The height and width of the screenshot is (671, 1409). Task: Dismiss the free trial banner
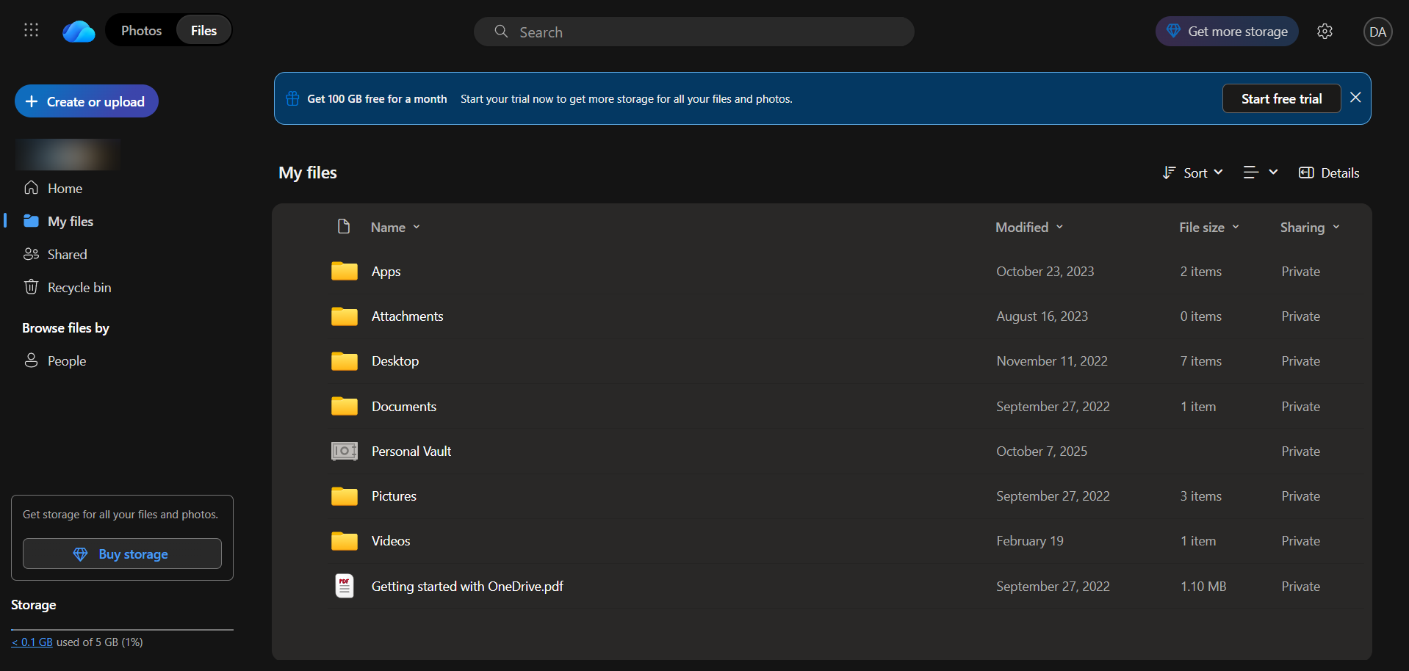click(1355, 98)
